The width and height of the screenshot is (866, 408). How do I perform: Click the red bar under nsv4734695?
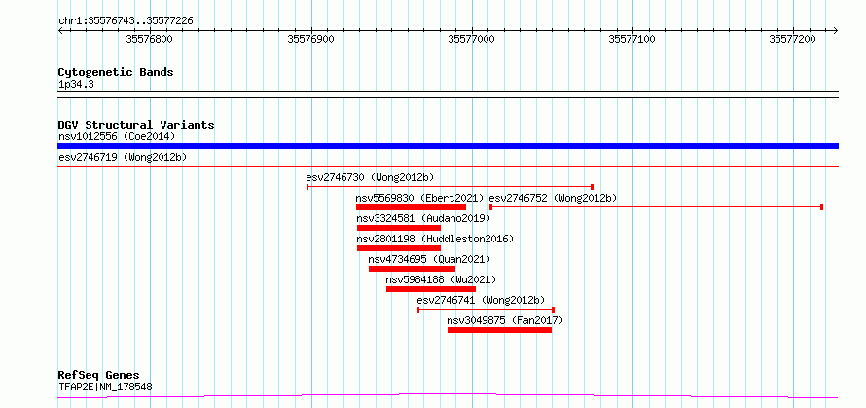tap(412, 269)
